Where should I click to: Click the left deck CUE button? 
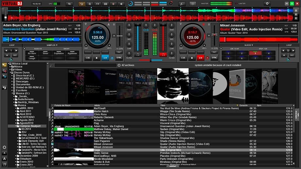(x=88, y=58)
